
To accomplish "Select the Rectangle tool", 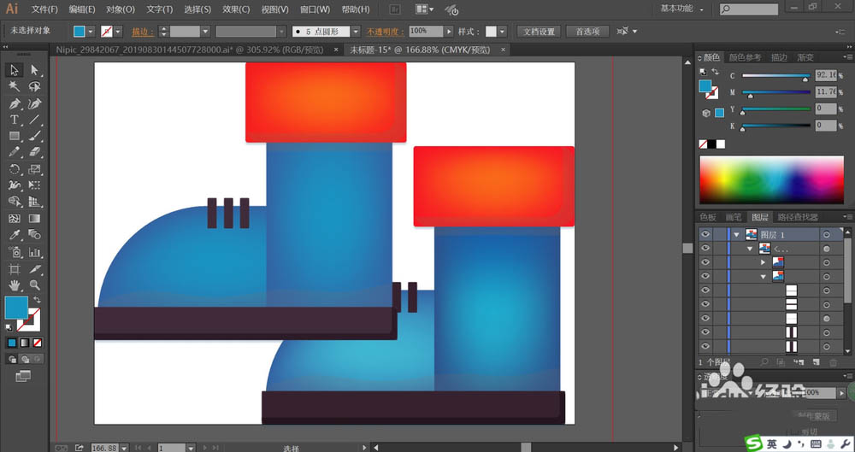I will click(x=15, y=137).
